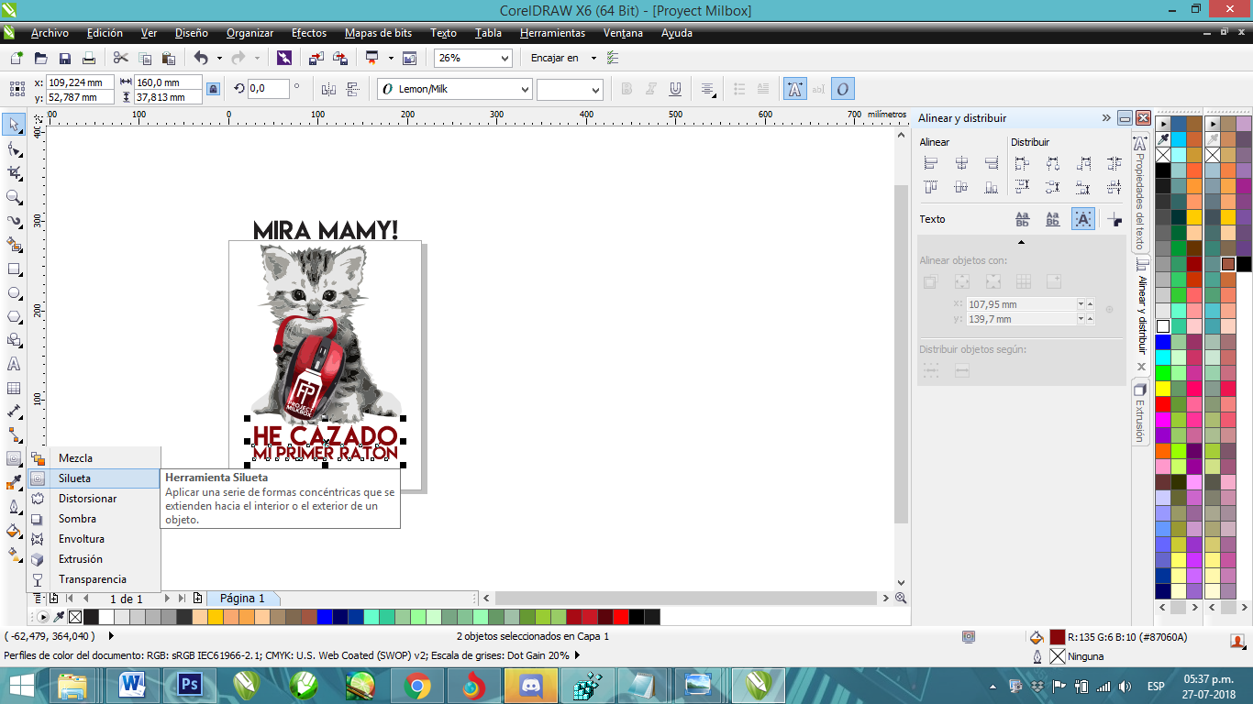Choose Mezcla from the flyout
Screen dimensions: 1253x704
pyautogui.click(x=94, y=458)
